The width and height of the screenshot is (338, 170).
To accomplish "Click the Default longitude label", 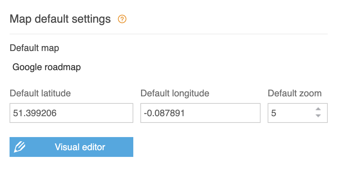I will [175, 93].
